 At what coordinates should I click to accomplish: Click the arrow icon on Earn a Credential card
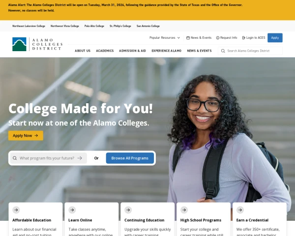pos(240,210)
